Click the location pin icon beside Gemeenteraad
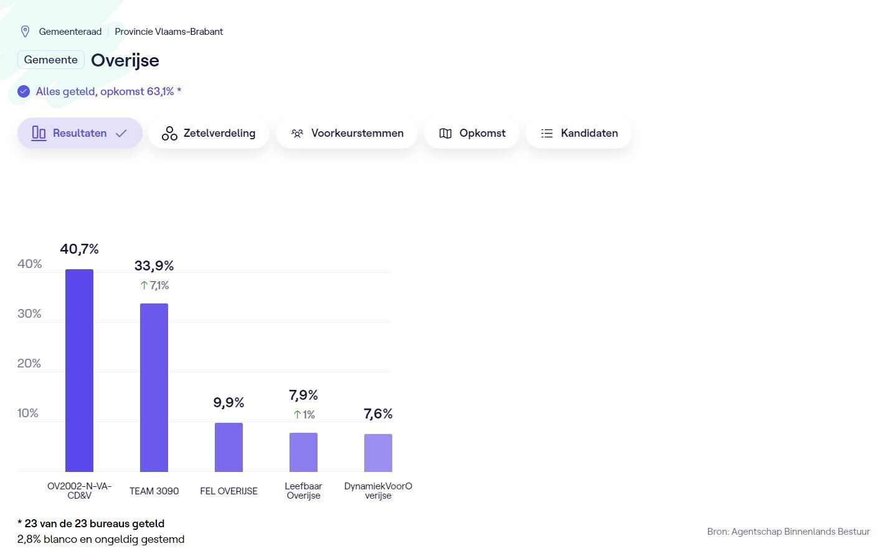Image resolution: width=886 pixels, height=559 pixels. 26,32
